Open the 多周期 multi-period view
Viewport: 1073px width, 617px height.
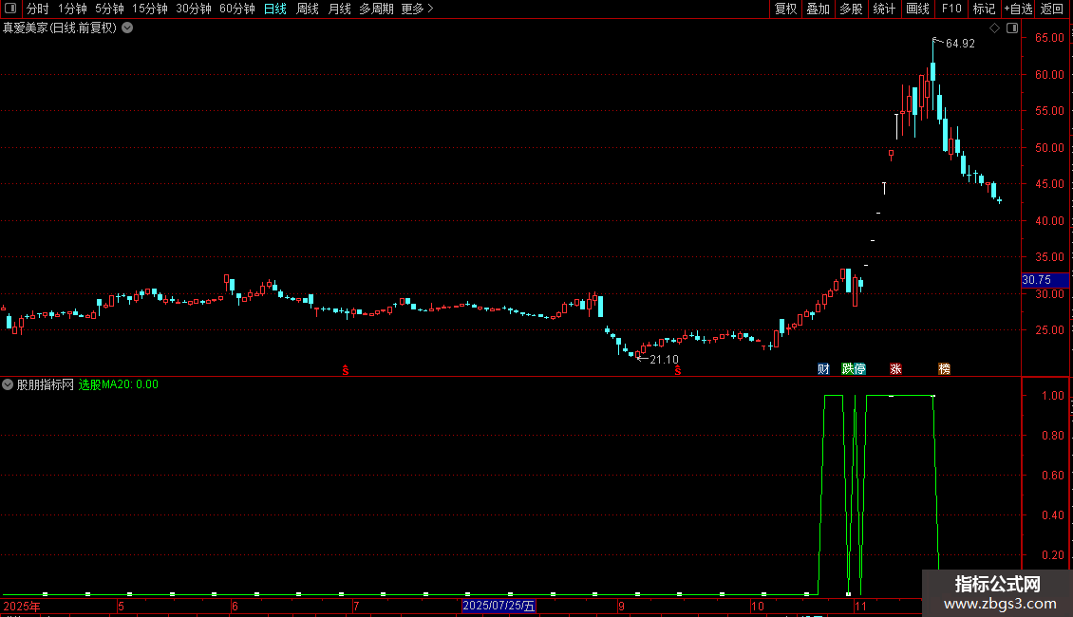(x=376, y=9)
